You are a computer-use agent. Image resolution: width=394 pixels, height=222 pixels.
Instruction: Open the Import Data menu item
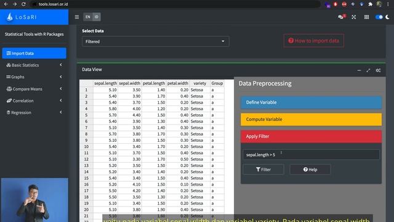[34, 53]
